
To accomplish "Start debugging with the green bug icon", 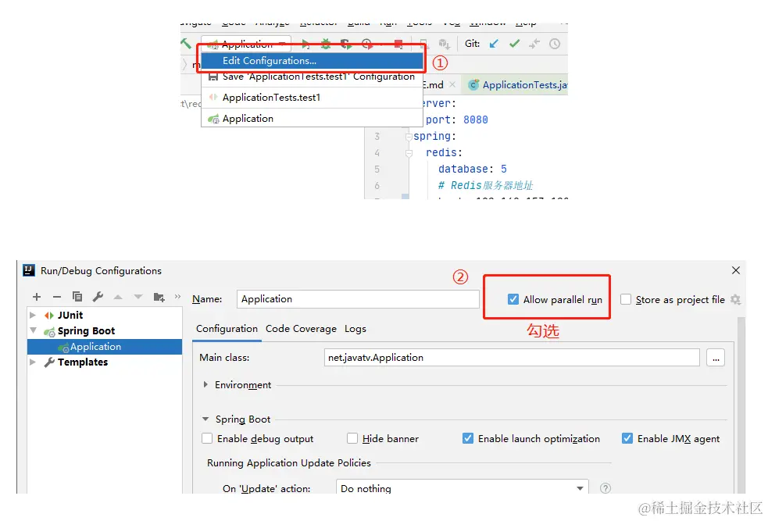I will 326,45.
